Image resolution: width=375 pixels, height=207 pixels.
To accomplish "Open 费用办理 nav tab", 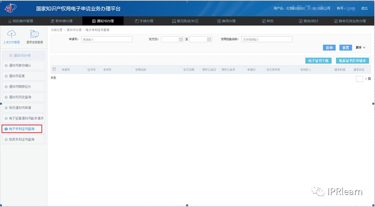I will pyautogui.click(x=227, y=21).
